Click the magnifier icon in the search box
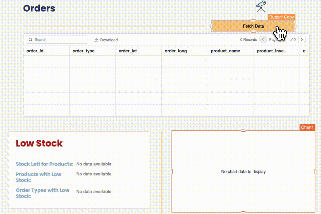 30,40
